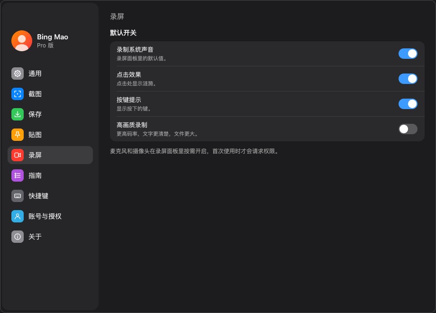Click the 点击效果 row title
The width and height of the screenshot is (436, 313).
coord(129,74)
